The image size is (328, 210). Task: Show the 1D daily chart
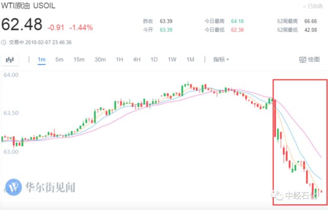pos(154,60)
